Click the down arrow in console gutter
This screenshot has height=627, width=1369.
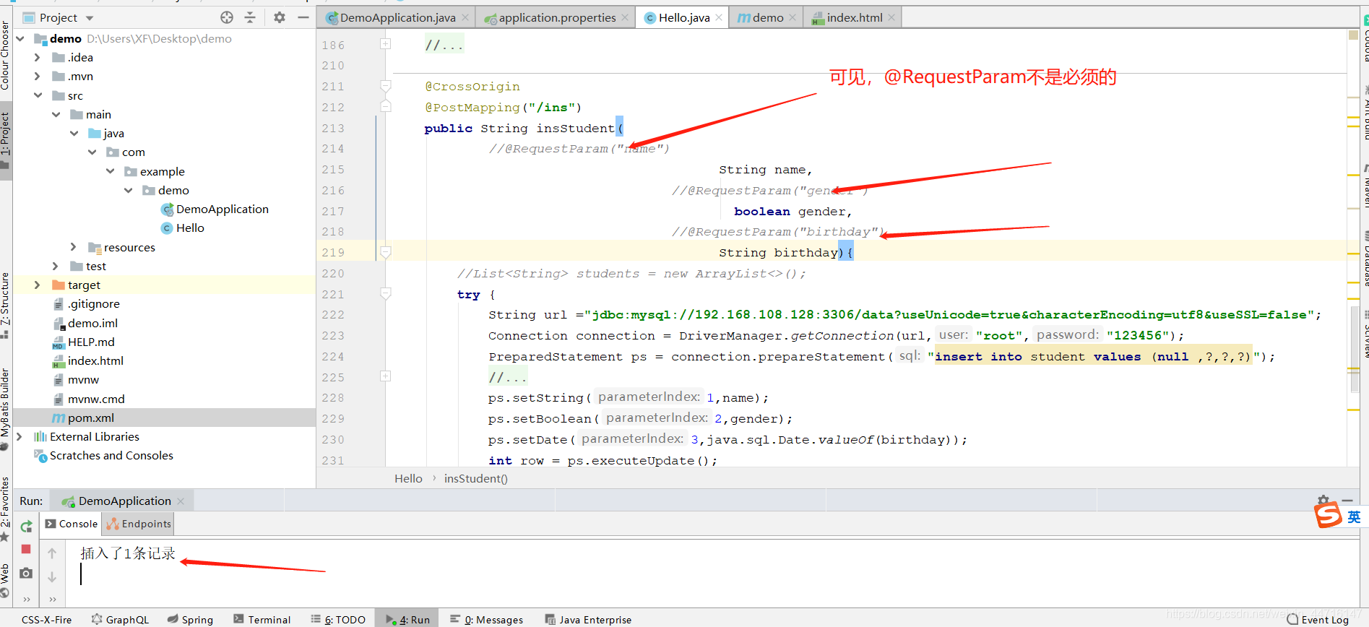[52, 577]
